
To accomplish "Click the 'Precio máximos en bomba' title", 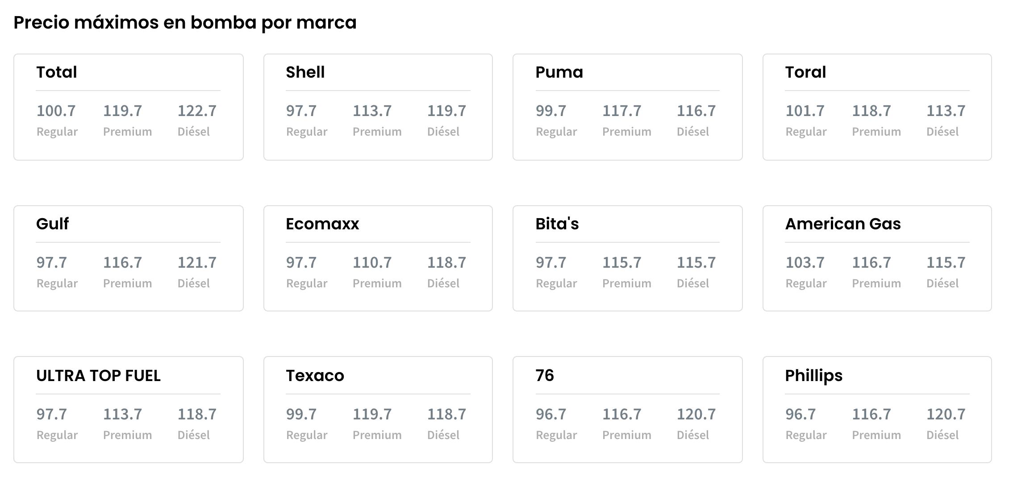I will (x=185, y=22).
